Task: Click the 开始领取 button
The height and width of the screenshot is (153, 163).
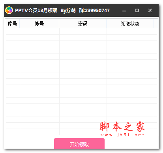Action: [79, 144]
